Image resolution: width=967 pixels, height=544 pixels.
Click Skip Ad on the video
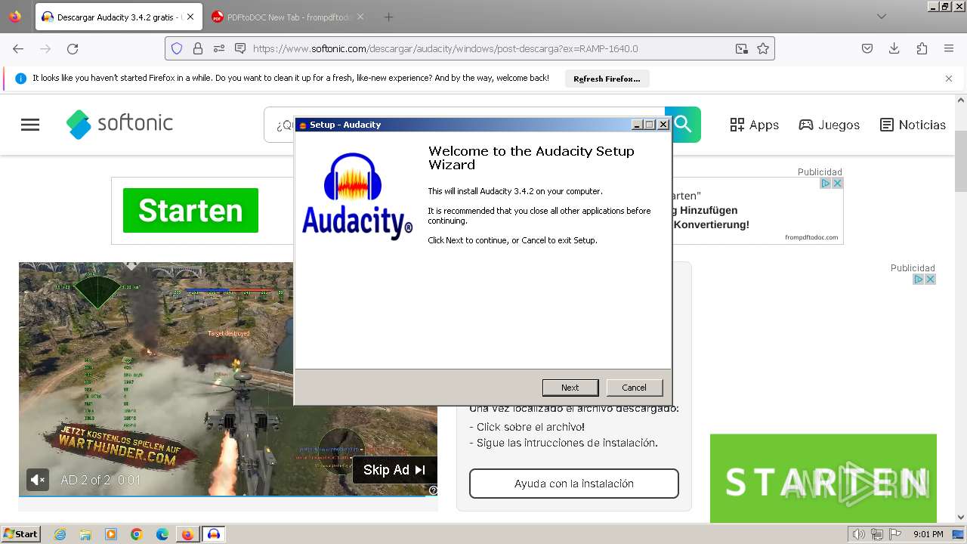pos(394,470)
